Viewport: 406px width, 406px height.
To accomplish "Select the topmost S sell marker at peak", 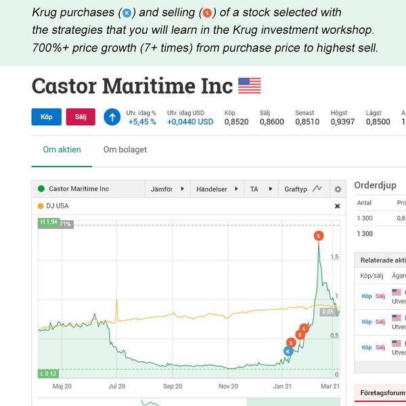I will (x=319, y=236).
